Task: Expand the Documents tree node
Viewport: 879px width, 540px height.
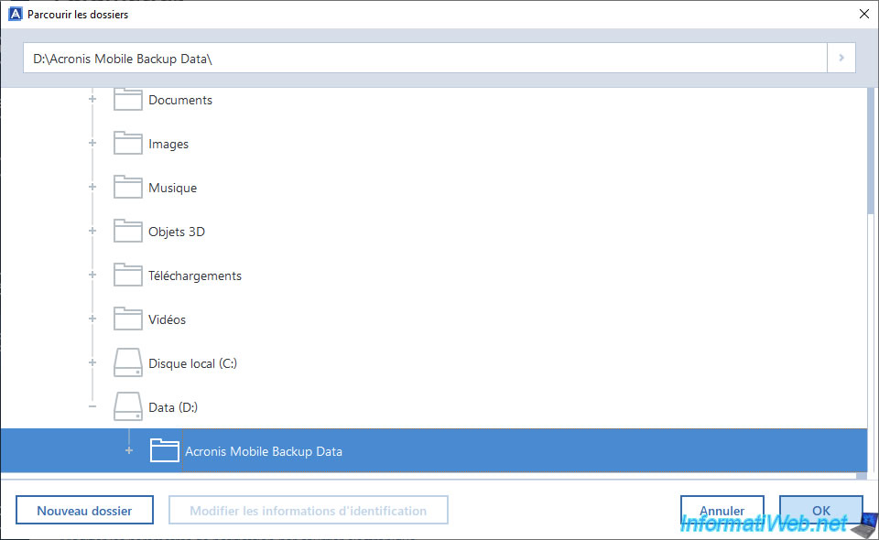Action: click(92, 99)
